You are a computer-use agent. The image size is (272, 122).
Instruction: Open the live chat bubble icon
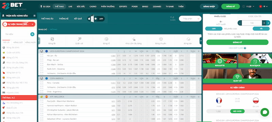[x=265, y=112]
